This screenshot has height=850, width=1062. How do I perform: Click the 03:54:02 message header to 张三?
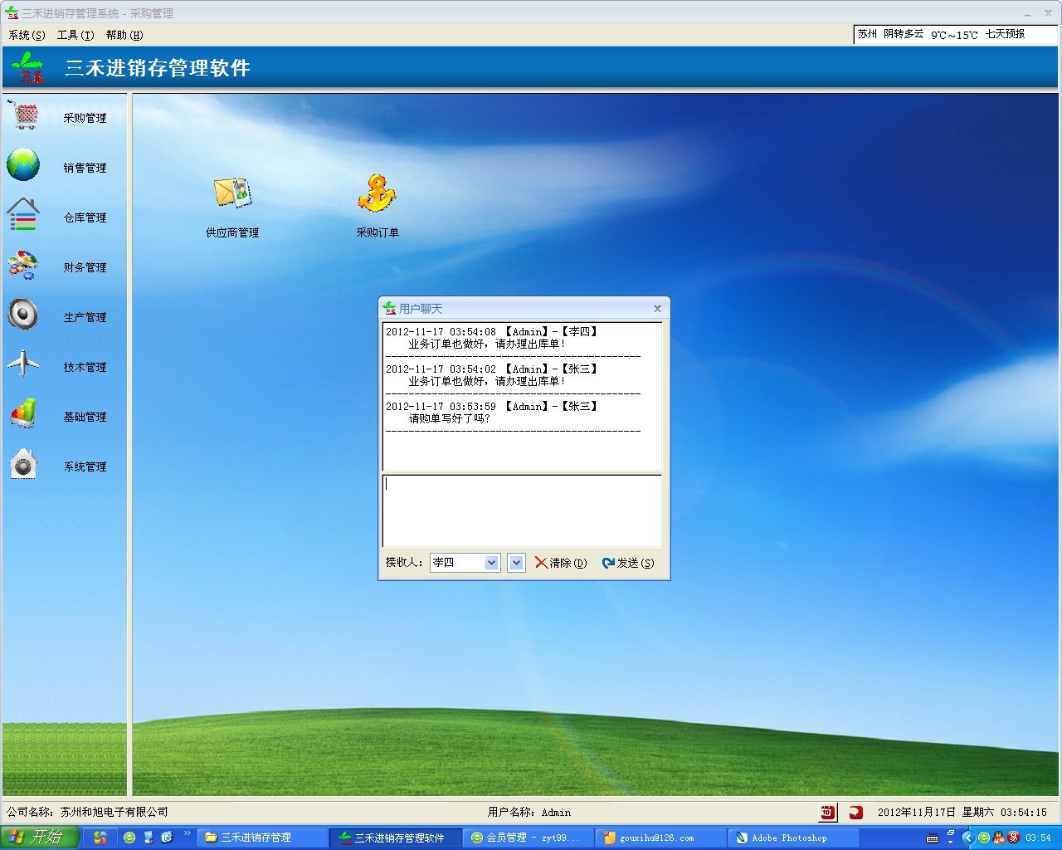492,369
